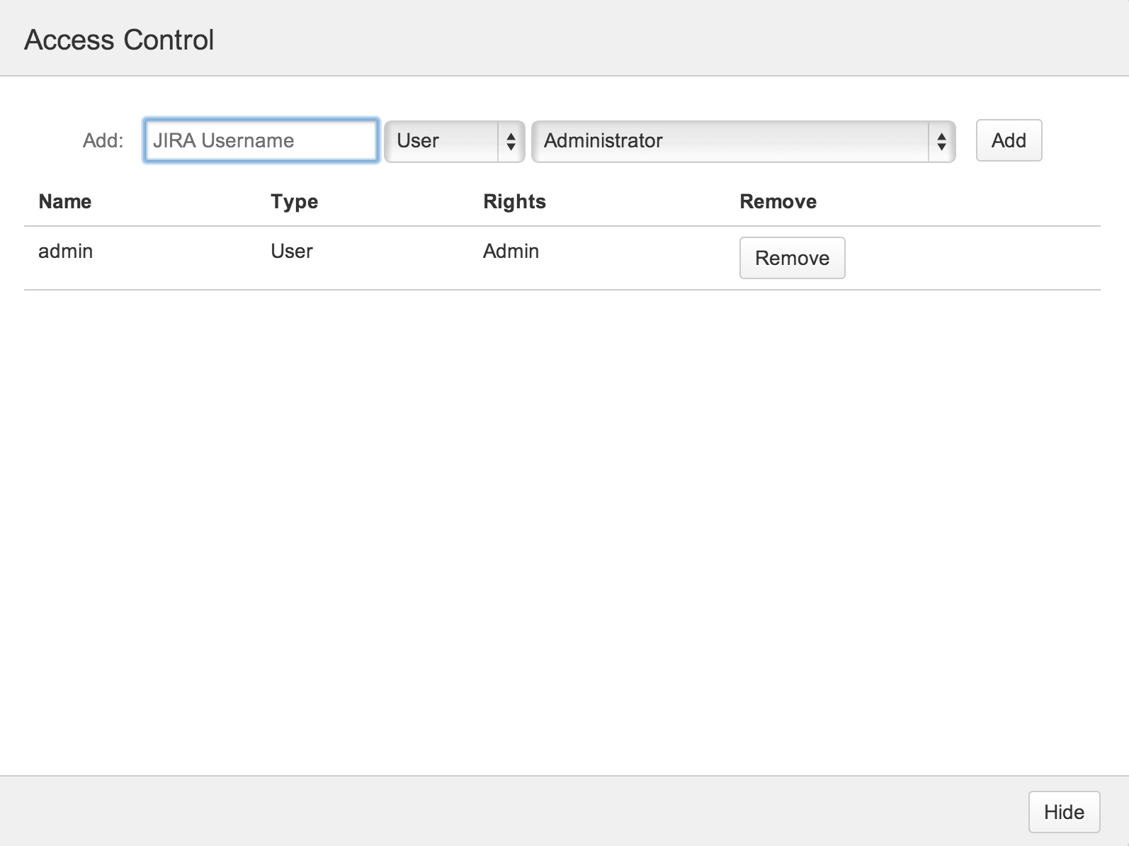
Task: Select the User type cell in admin row
Action: 291,252
